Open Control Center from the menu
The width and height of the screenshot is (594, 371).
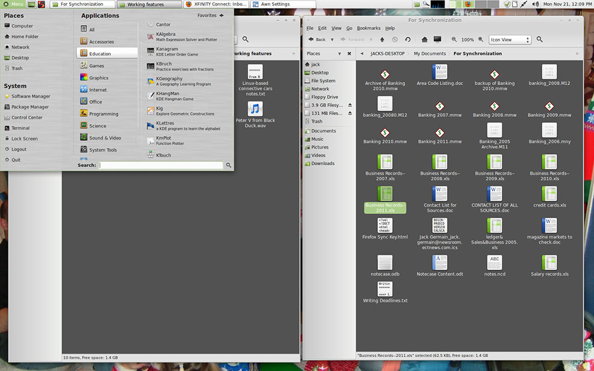23,117
